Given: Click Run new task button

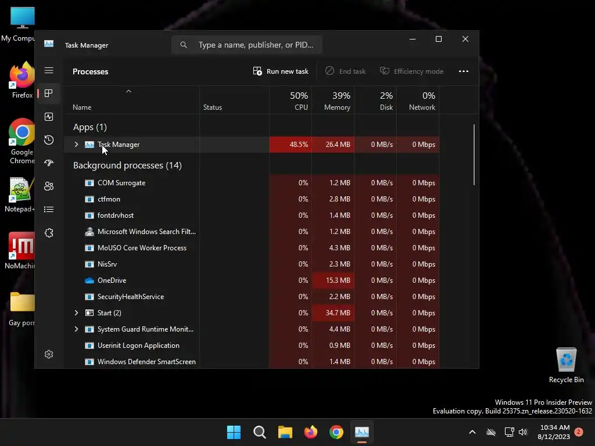Looking at the screenshot, I should (281, 71).
